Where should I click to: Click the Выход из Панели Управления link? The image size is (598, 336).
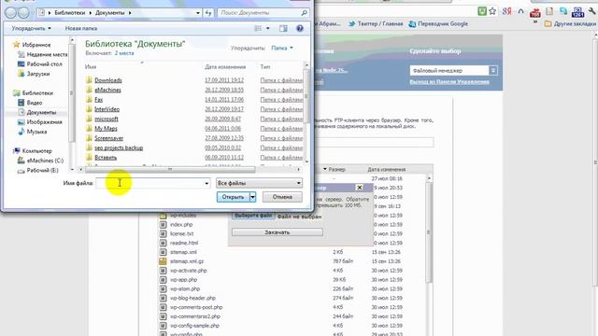pyautogui.click(x=449, y=81)
